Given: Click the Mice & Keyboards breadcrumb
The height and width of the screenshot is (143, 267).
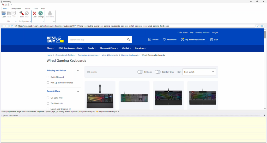Looking at the screenshot, I should [x=110, y=55].
